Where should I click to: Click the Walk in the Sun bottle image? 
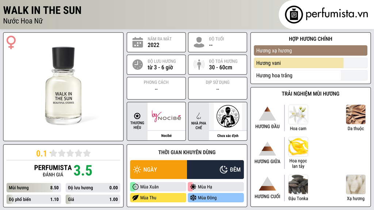point(64,86)
